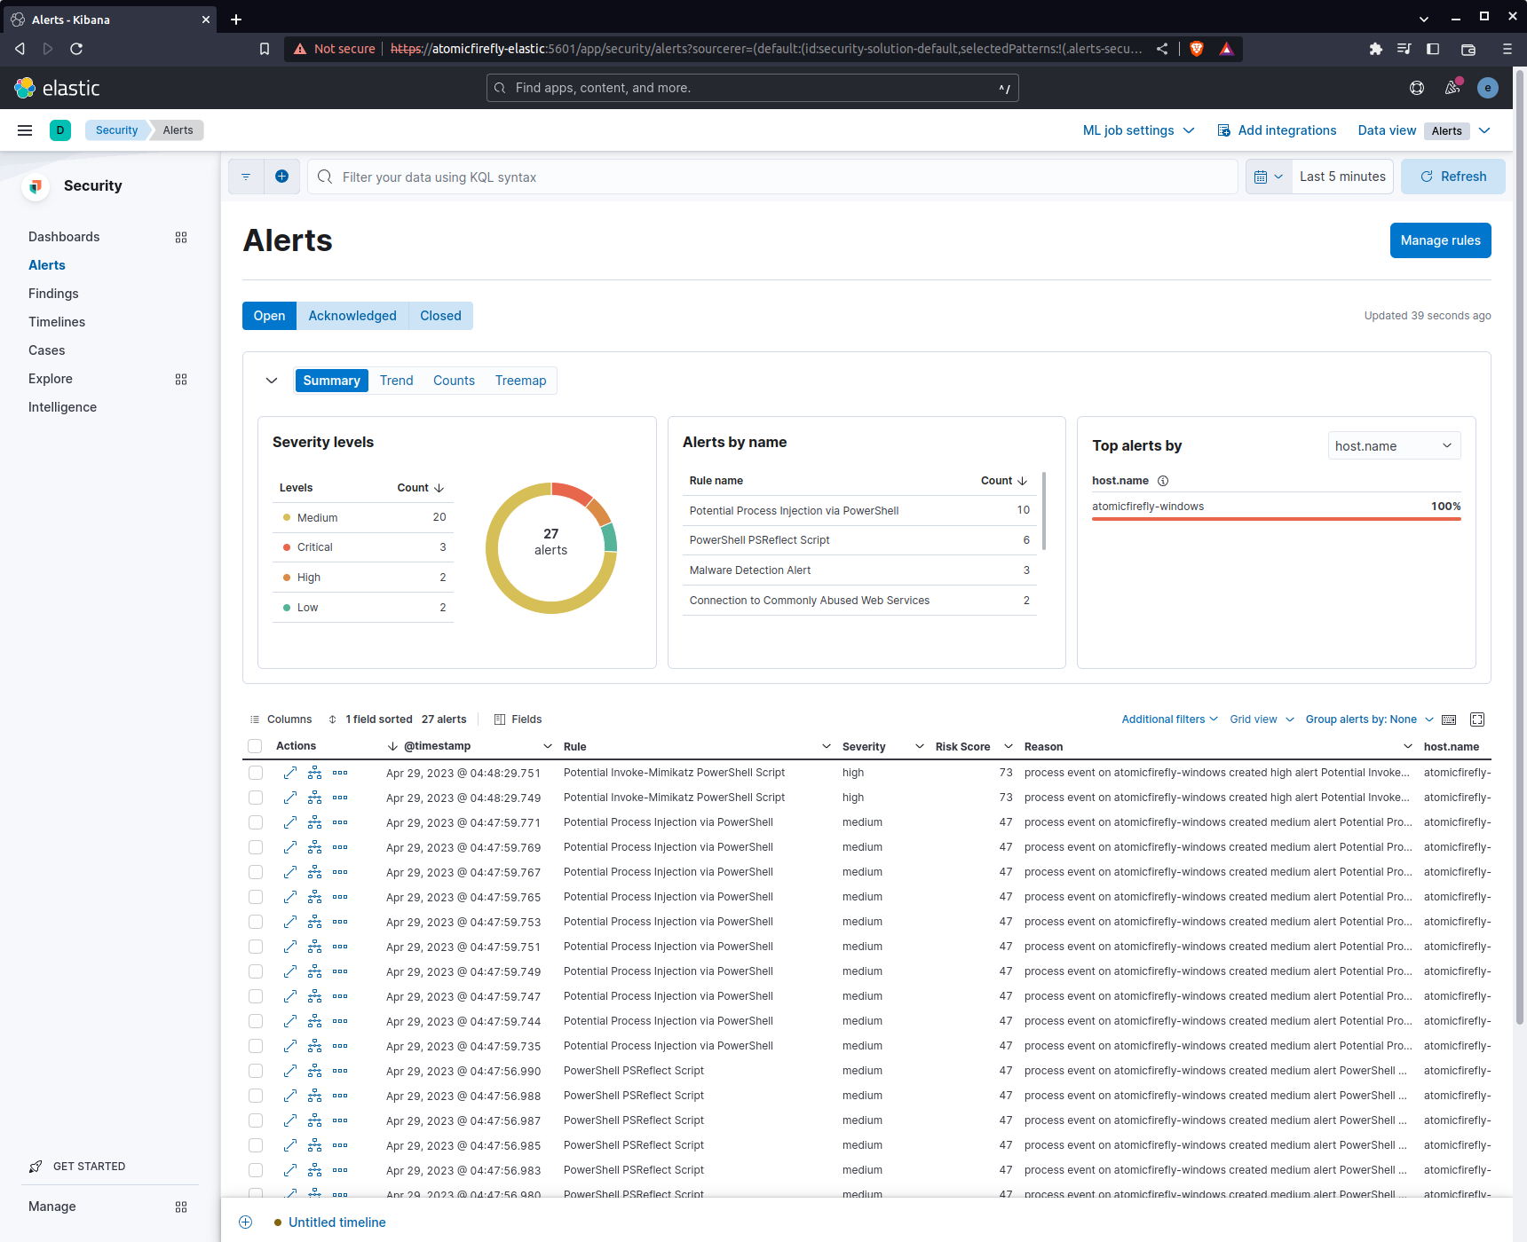
Task: Open the Explore submenu grid icon
Action: point(181,379)
